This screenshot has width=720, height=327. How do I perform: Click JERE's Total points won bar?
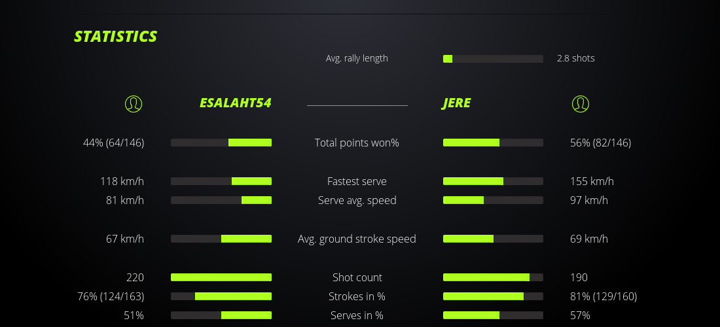[x=493, y=143]
